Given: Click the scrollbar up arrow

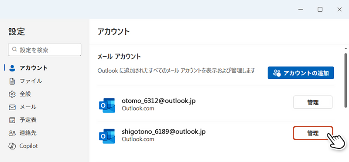Looking at the screenshot, I should coord(346,48).
